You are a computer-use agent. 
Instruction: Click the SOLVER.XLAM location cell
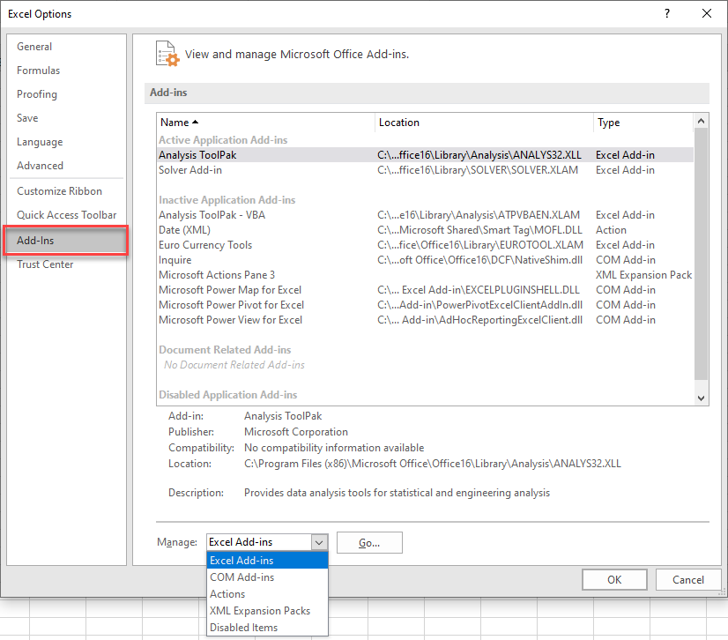pyautogui.click(x=478, y=170)
